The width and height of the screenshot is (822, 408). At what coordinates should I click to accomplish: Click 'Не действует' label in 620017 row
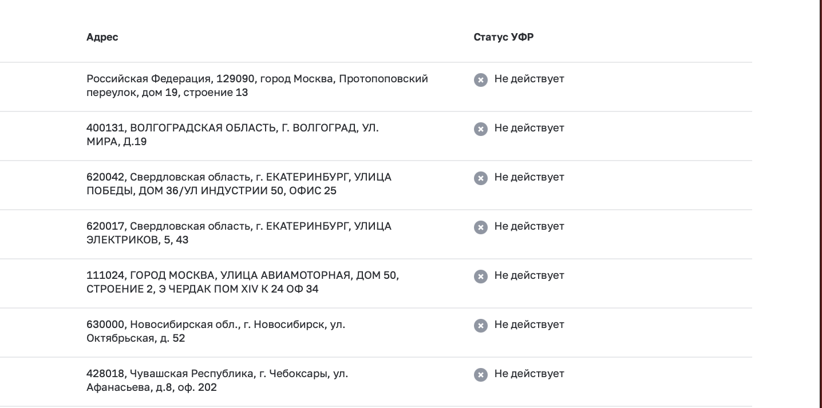tap(529, 226)
